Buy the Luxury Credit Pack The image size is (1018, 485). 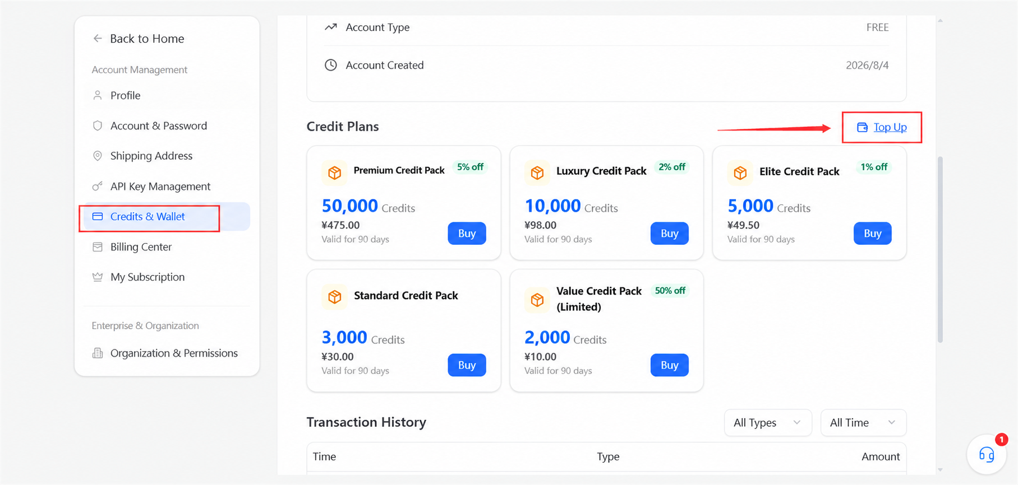pos(670,234)
